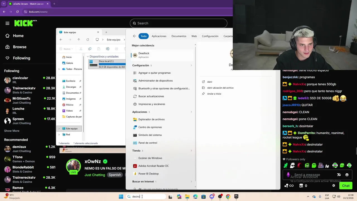Open Browse in Kick sidebar

pos(16,47)
